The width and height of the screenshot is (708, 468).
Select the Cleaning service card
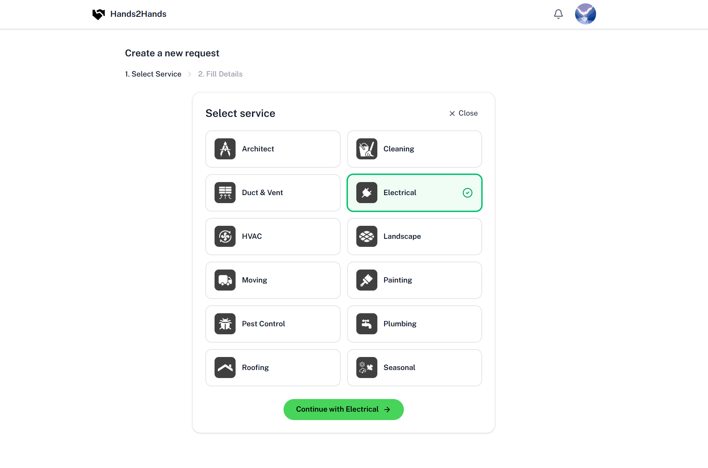click(414, 149)
